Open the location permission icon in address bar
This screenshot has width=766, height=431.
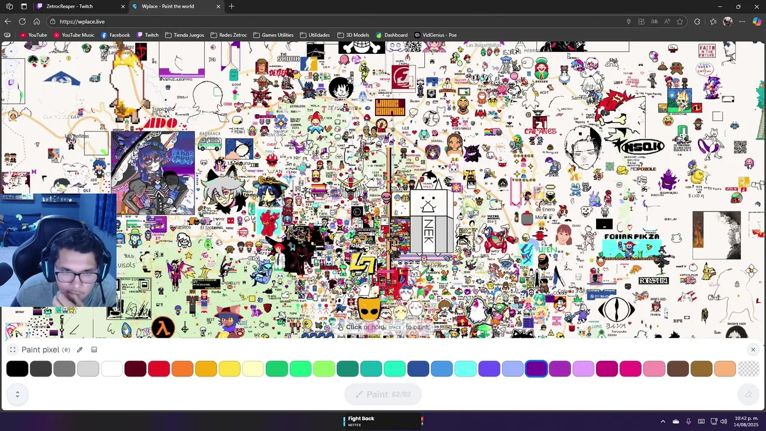coord(628,22)
